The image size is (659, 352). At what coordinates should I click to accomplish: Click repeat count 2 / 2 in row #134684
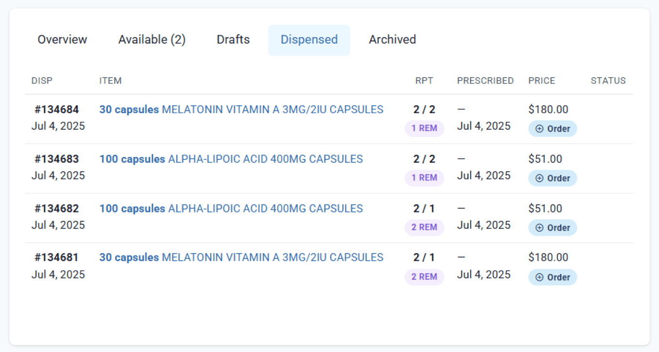(x=424, y=110)
